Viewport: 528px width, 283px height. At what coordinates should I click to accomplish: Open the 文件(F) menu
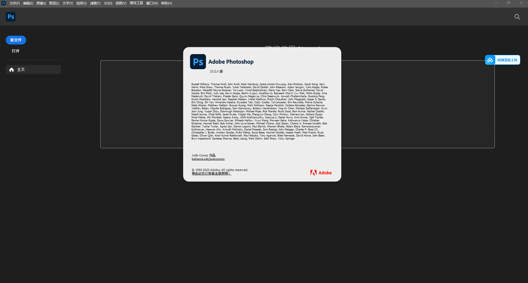coord(15,3)
